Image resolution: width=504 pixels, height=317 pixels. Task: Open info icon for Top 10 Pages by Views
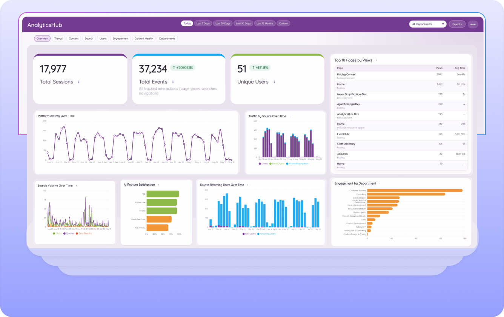point(376,60)
